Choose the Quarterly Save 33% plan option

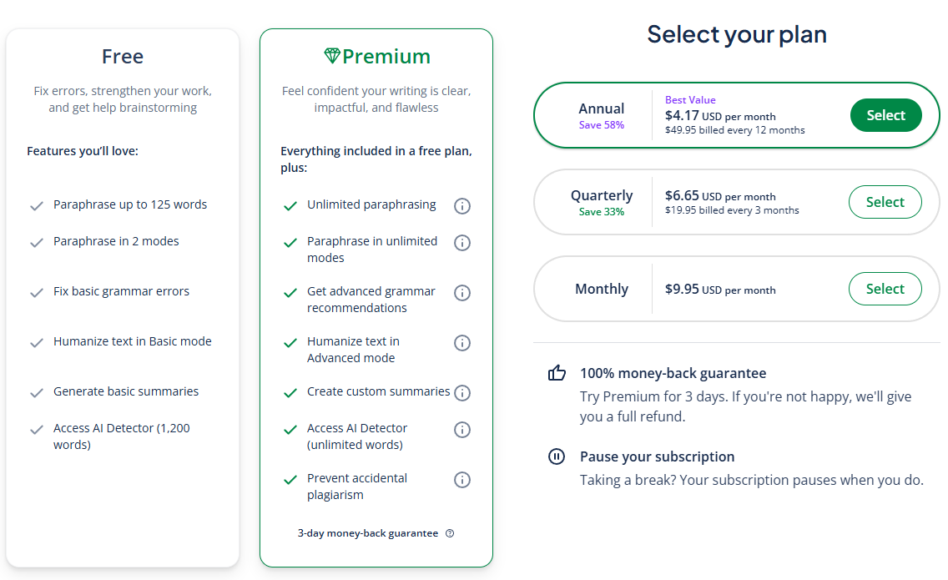point(736,202)
